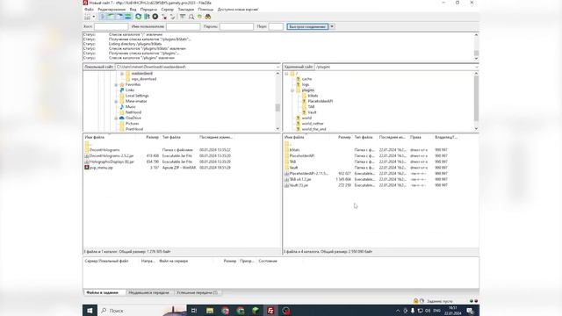Screen dimensions: 562x316
Task: Open the new version available menu
Action: [x=238, y=10]
